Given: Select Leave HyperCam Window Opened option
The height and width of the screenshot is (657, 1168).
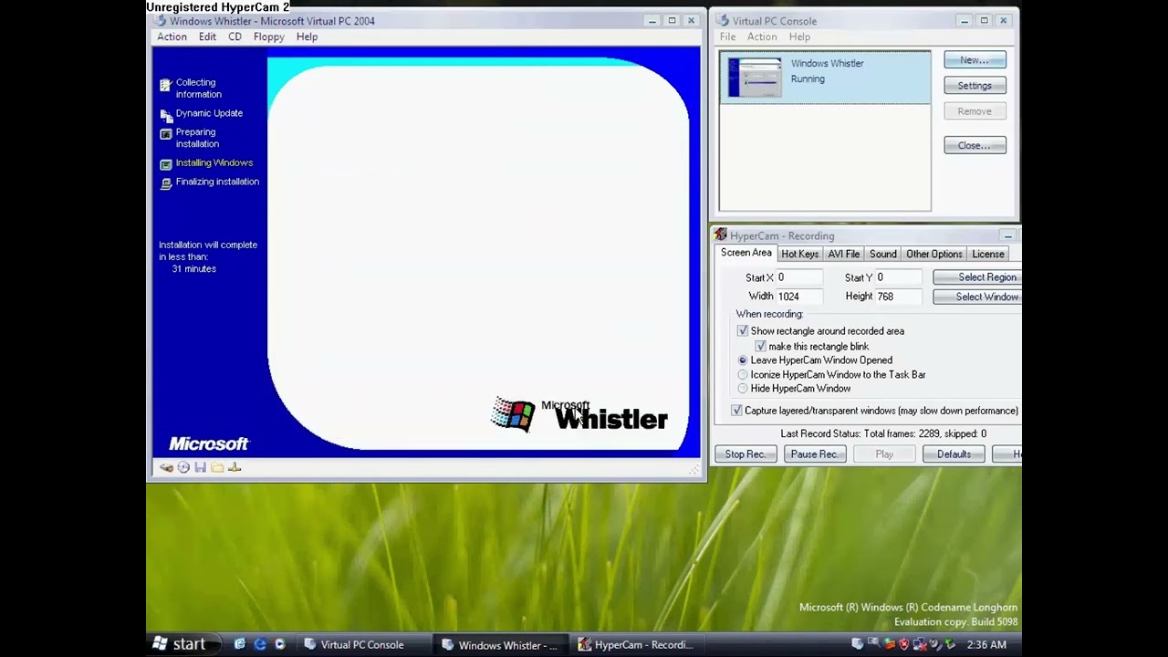Looking at the screenshot, I should pyautogui.click(x=743, y=360).
